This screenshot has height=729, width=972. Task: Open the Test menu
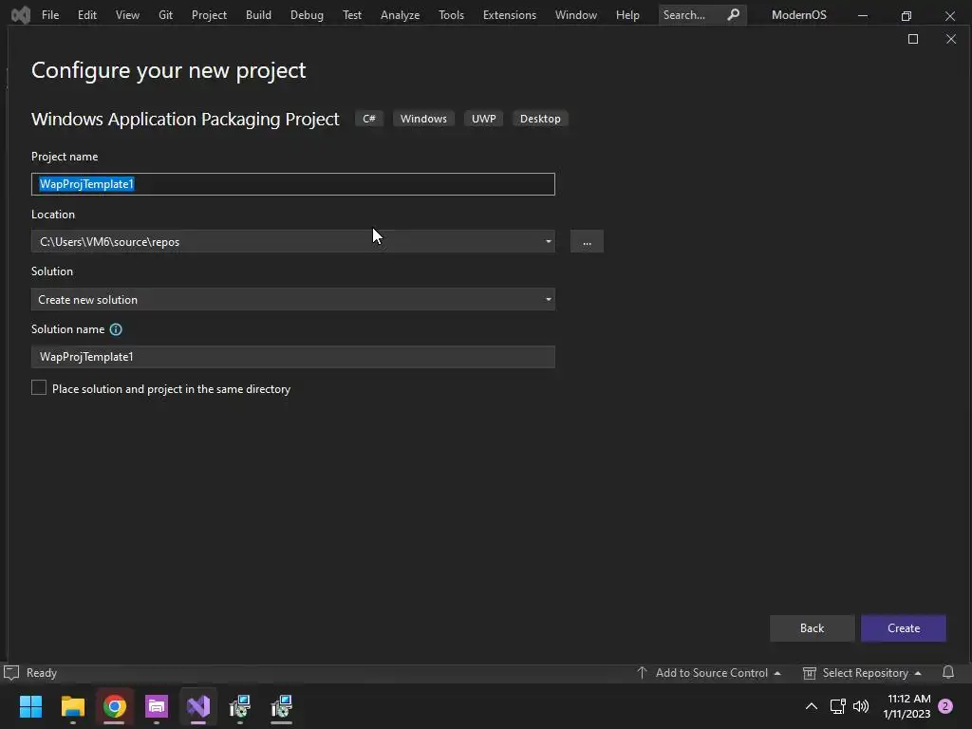point(352,15)
